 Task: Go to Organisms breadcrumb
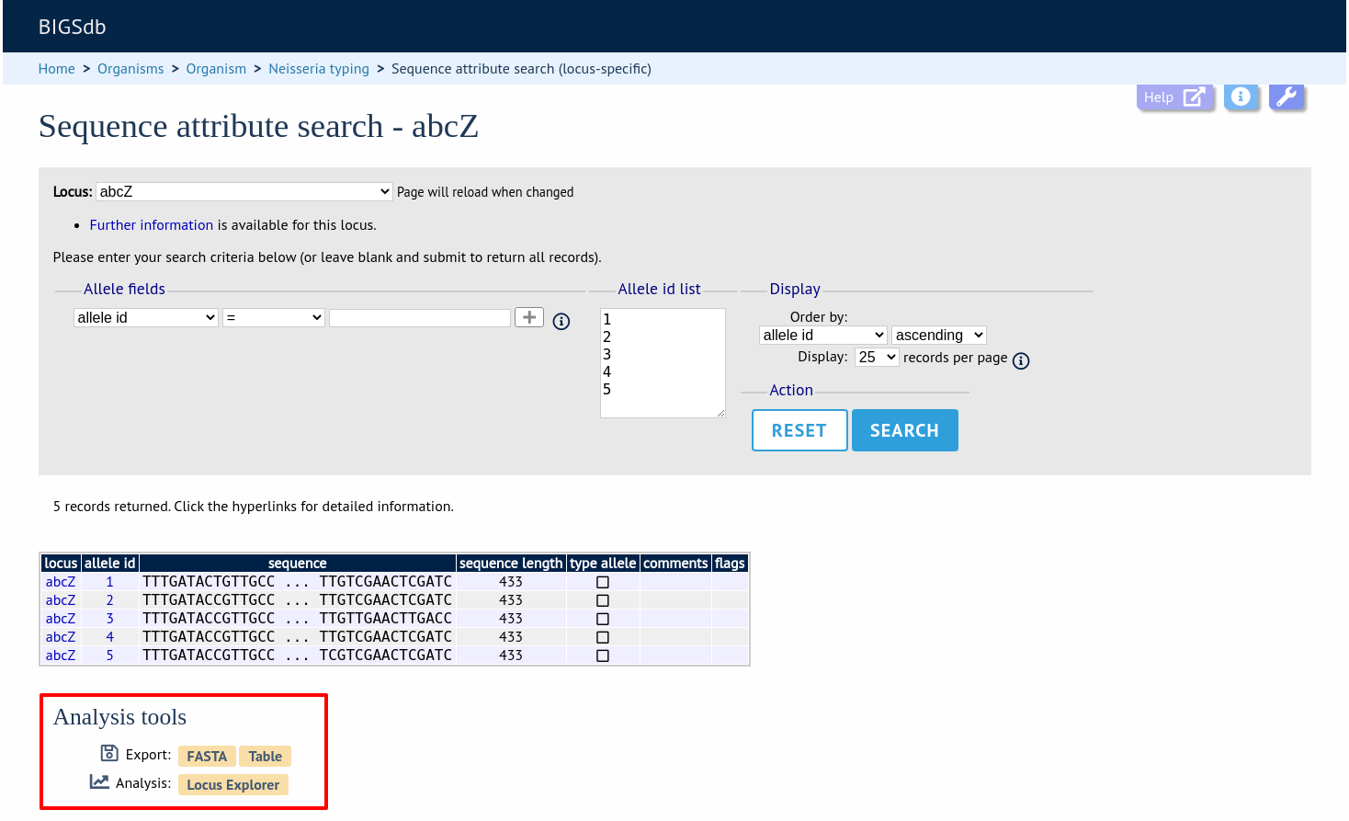pos(130,69)
